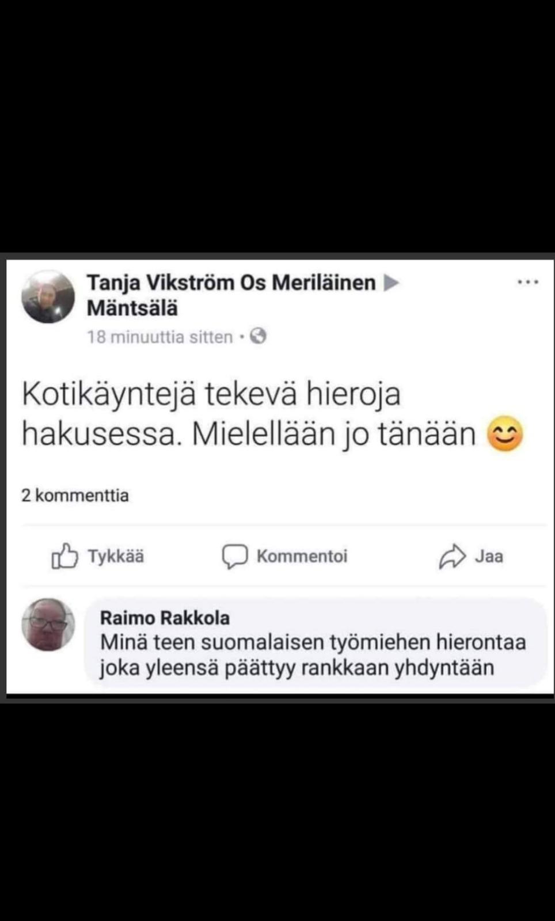Go to the Mäntsälä group link

pos(132,309)
